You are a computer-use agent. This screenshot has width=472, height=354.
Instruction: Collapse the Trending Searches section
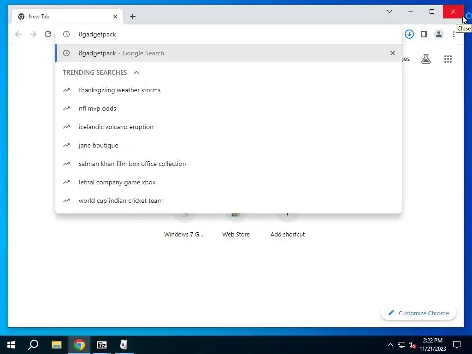(x=136, y=72)
